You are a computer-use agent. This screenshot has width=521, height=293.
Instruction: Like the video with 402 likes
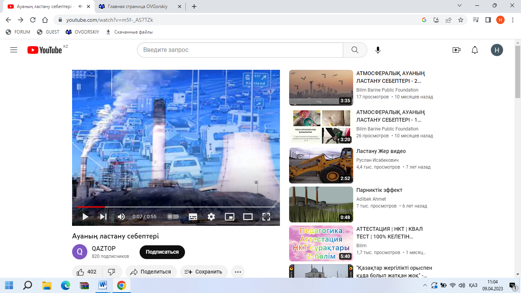[87, 272]
